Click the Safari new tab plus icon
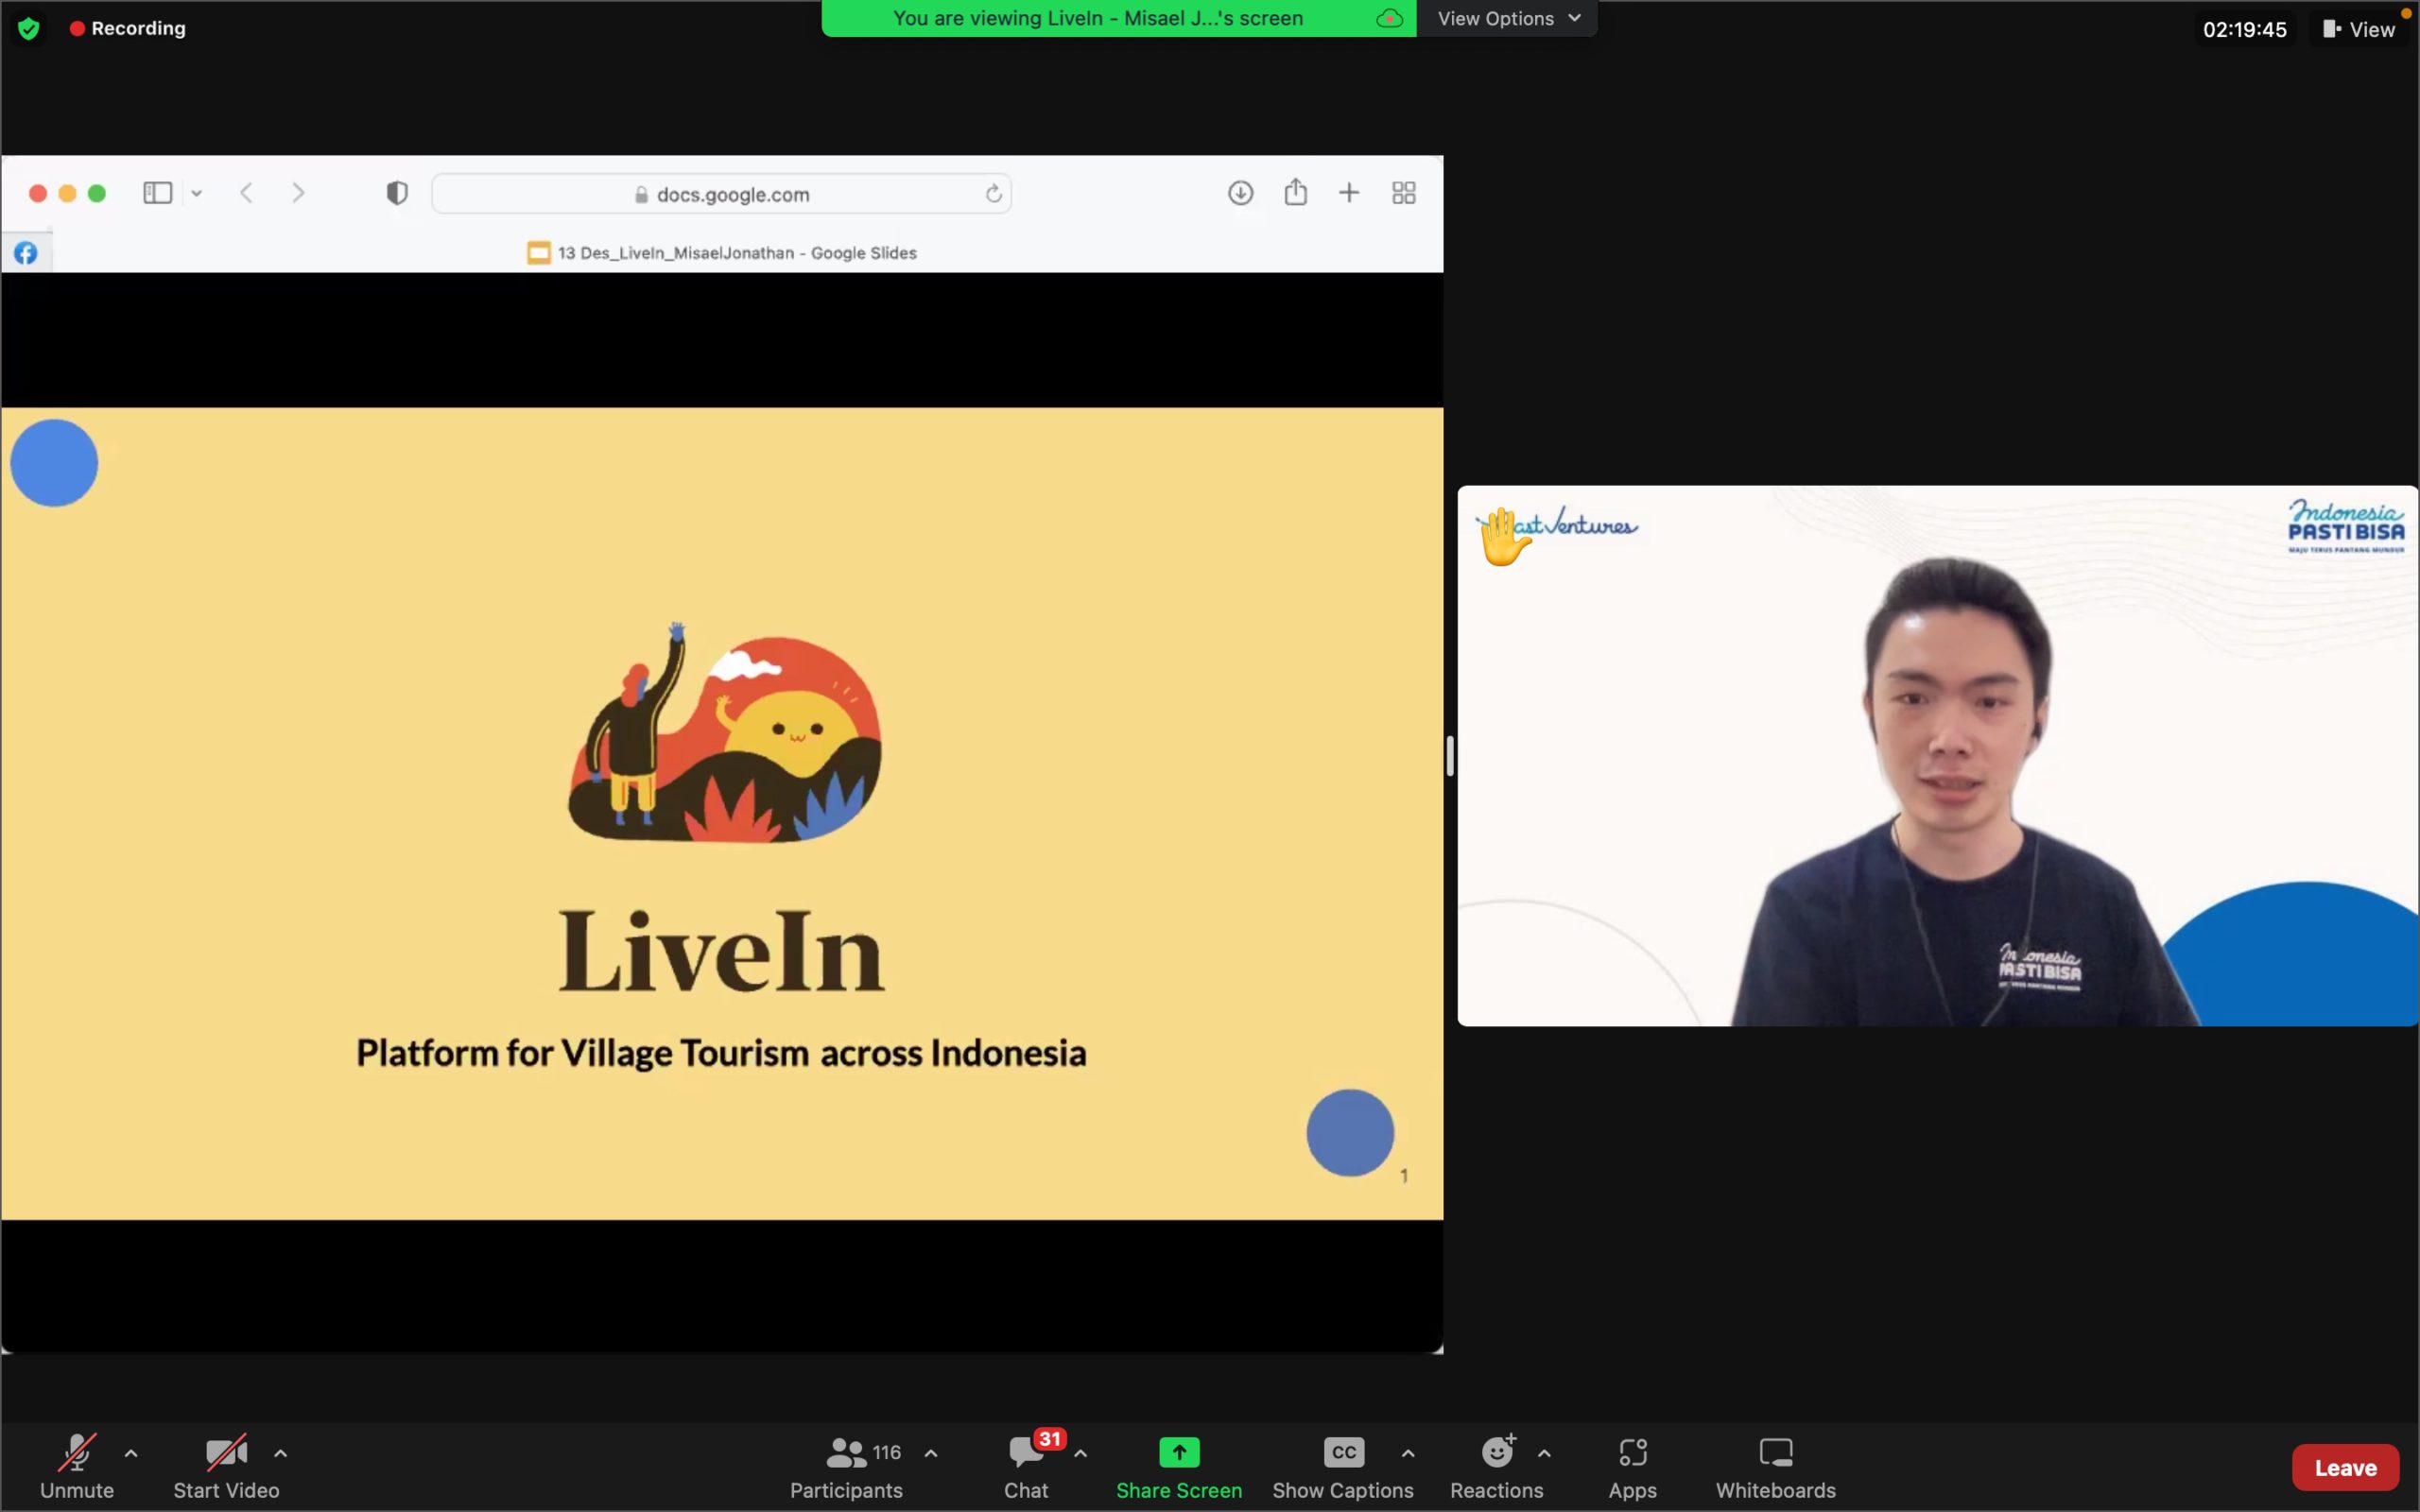The width and height of the screenshot is (2420, 1512). [x=1349, y=193]
